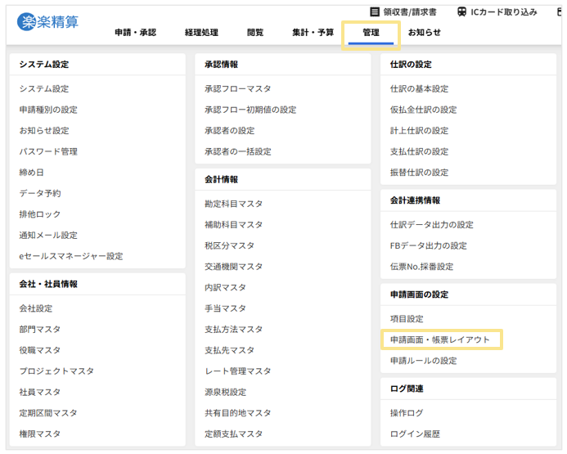Screen dimensions: 567x454
Task: Open 交通機関マスタ
Action: pyautogui.click(x=234, y=267)
